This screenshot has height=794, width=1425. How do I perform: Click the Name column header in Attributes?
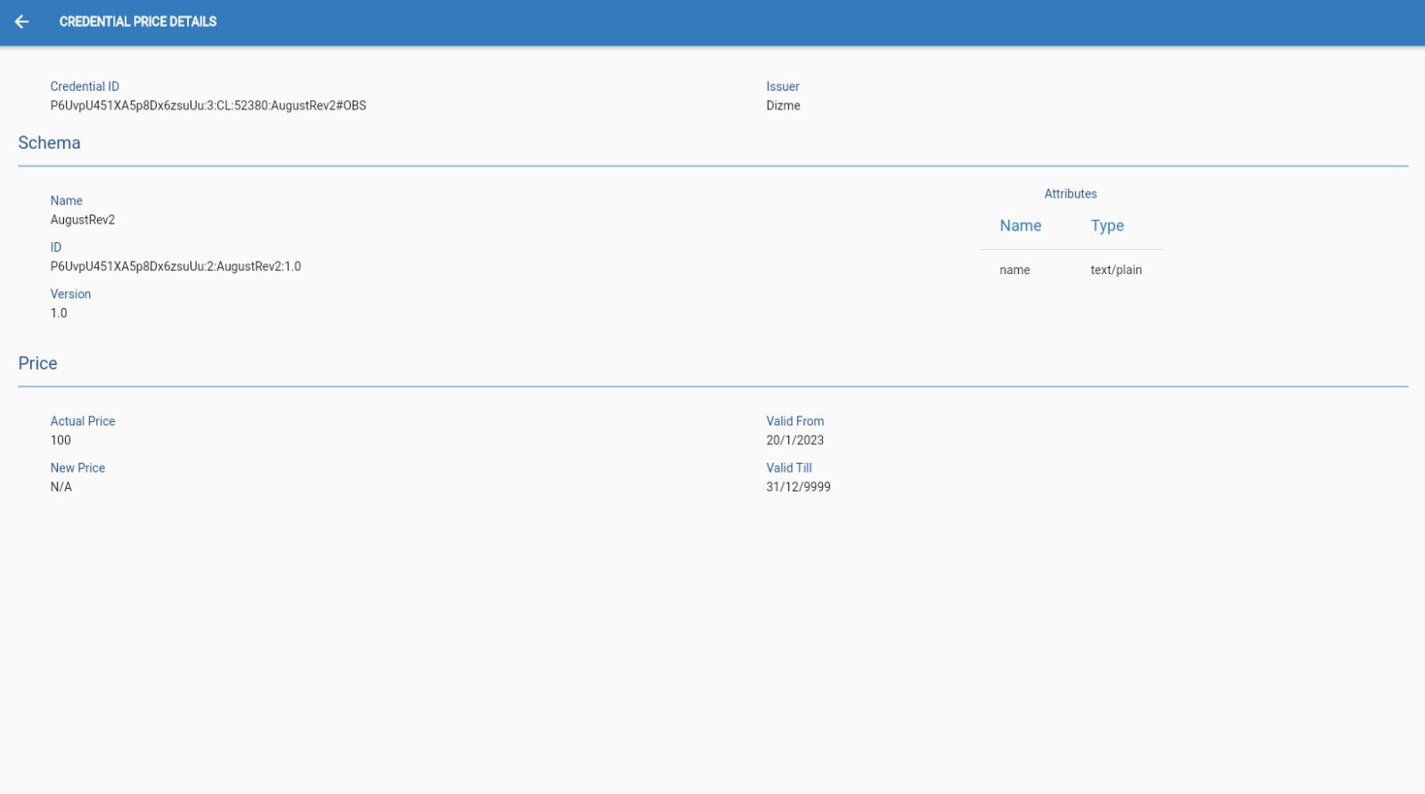(1021, 226)
